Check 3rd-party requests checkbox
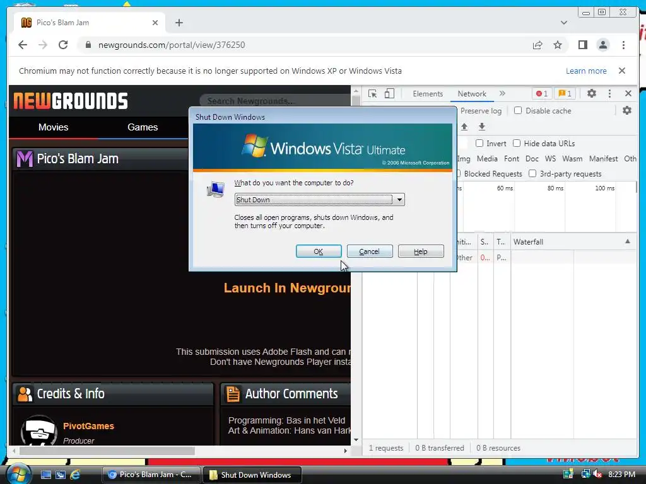This screenshot has width=646, height=484. pos(532,173)
